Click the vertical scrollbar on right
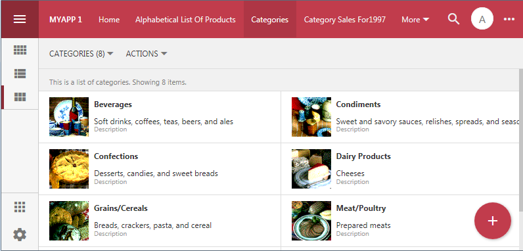This screenshot has width=523, height=251. click(x=520, y=140)
